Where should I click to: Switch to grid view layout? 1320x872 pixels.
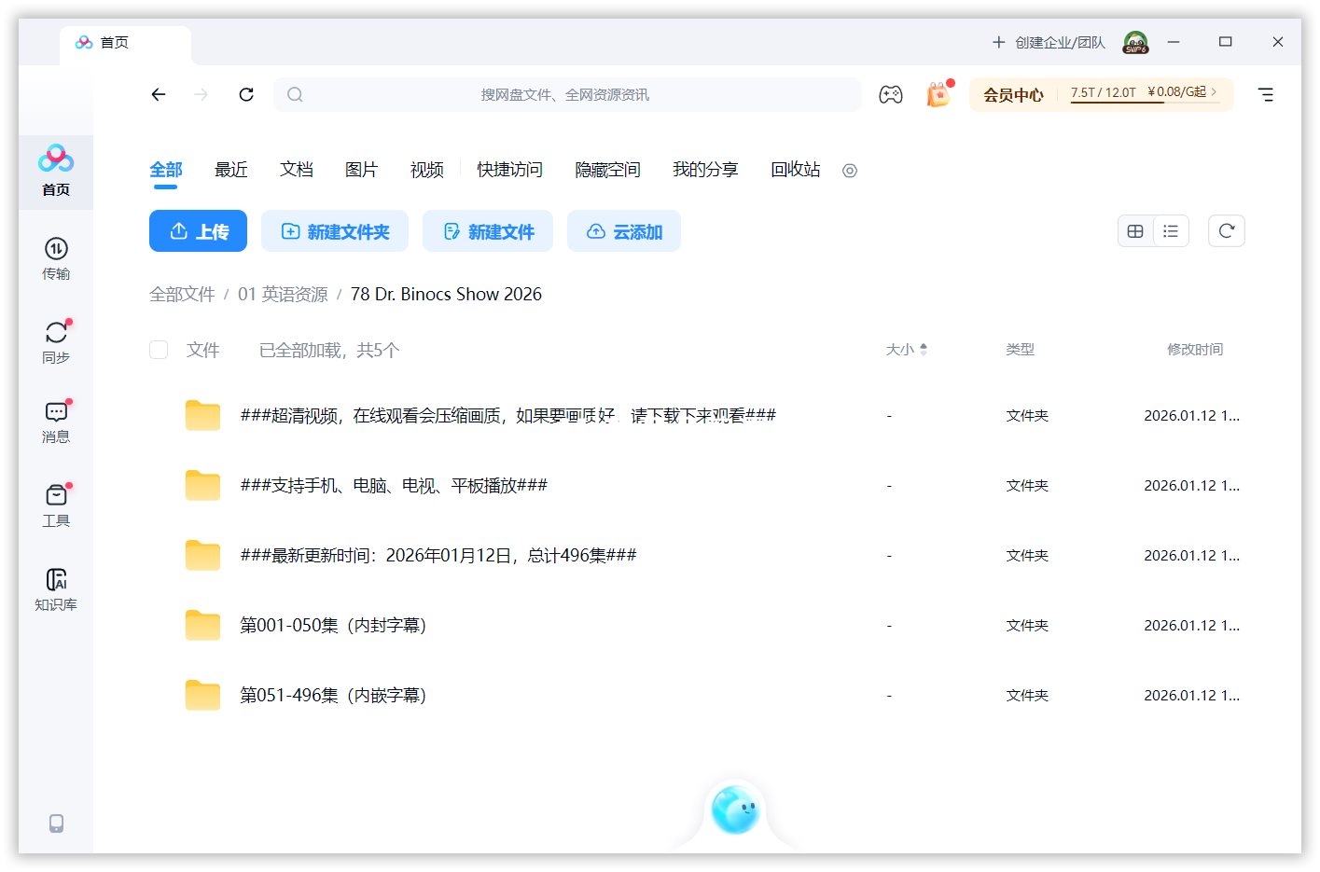[x=1135, y=230]
